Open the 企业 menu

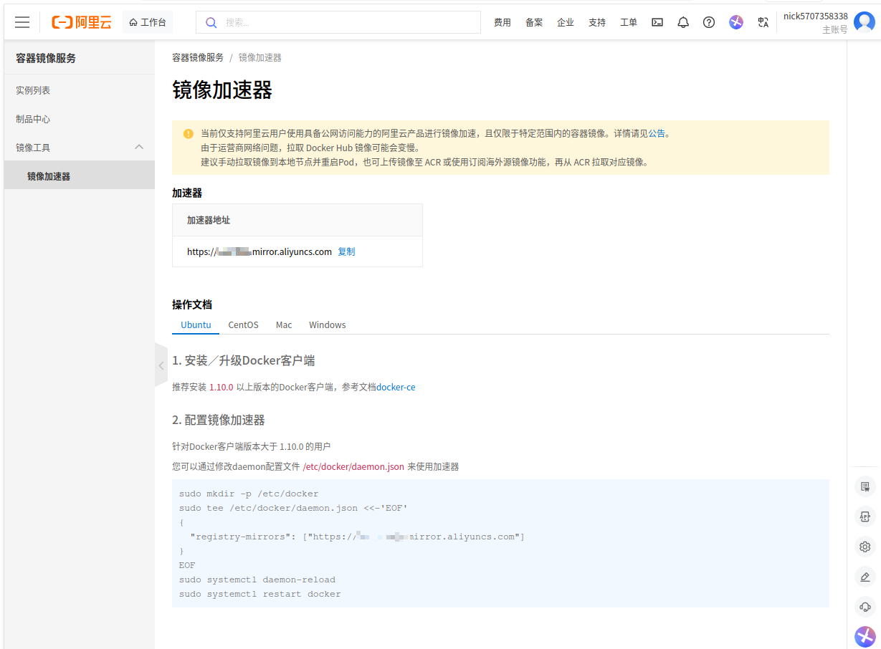pyautogui.click(x=566, y=22)
